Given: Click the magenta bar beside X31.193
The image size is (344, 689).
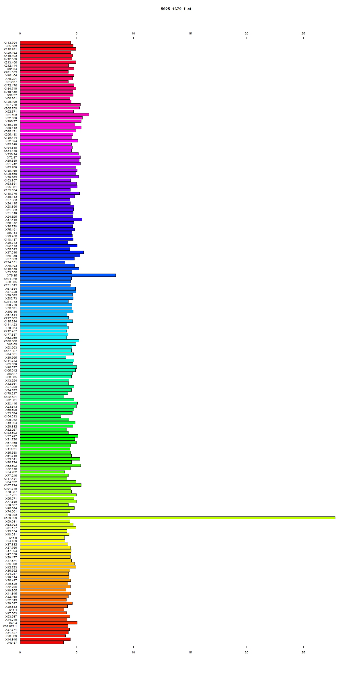Looking at the screenshot, I should (x=54, y=115).
